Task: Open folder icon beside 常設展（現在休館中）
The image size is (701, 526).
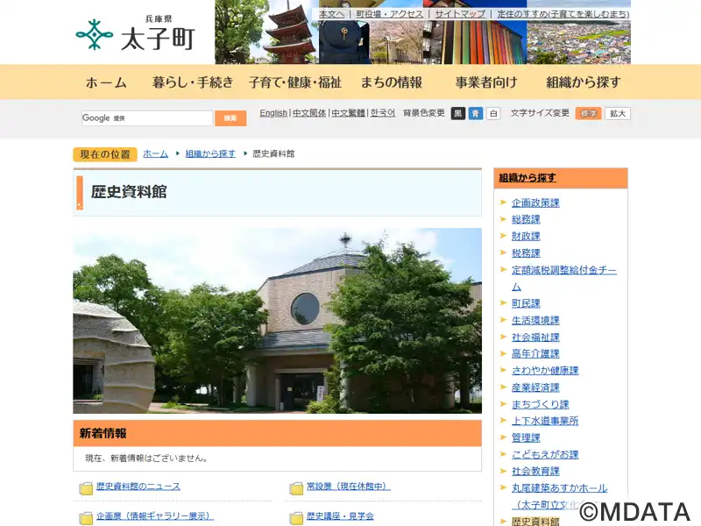Action: click(x=296, y=488)
